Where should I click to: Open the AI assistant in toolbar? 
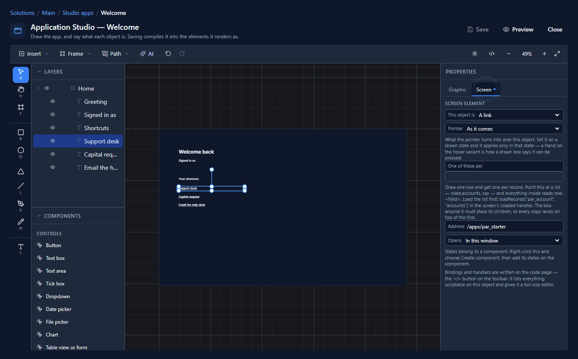pyautogui.click(x=147, y=54)
